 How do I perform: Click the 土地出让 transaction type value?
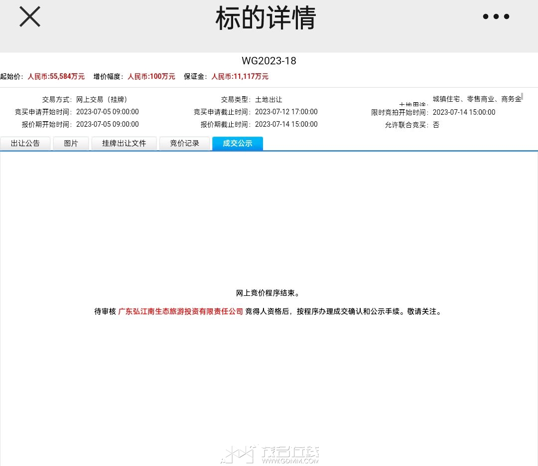click(x=269, y=99)
